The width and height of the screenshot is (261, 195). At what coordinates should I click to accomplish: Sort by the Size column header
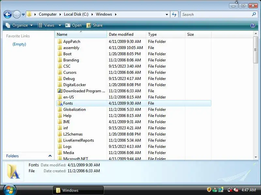pos(198,34)
